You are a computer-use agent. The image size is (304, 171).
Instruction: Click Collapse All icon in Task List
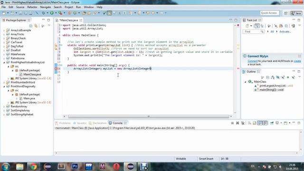(286, 26)
